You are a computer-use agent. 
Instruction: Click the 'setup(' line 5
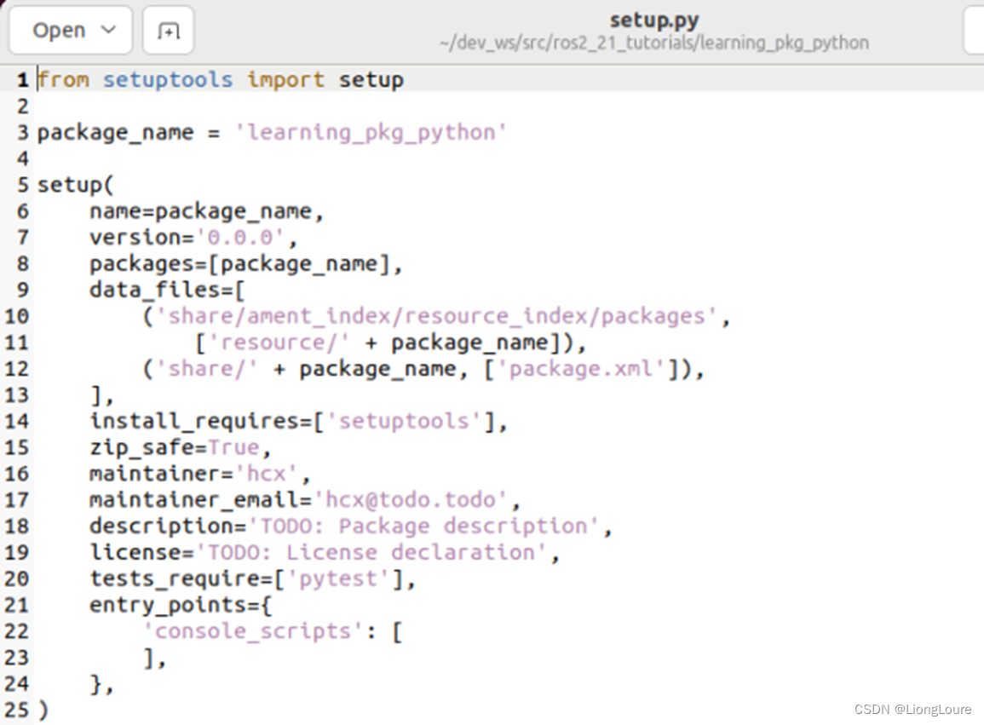(x=75, y=185)
